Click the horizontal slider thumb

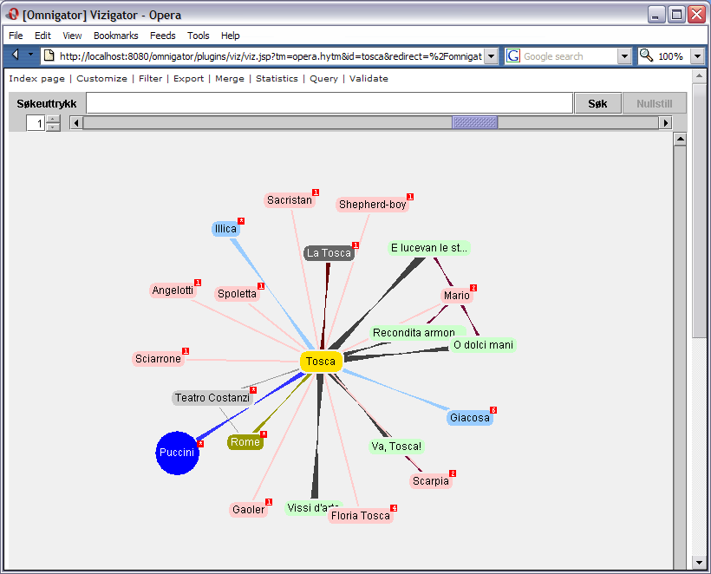(474, 123)
